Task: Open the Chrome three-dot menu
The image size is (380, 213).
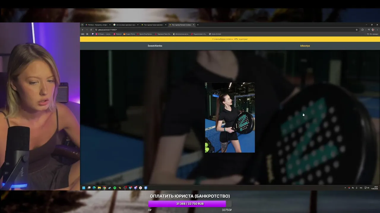Action: [377, 30]
